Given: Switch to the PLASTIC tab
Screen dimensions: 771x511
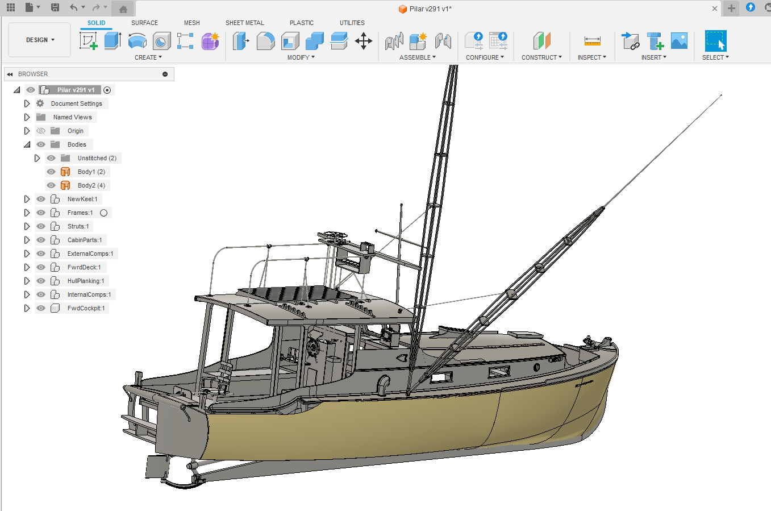Looking at the screenshot, I should (302, 23).
